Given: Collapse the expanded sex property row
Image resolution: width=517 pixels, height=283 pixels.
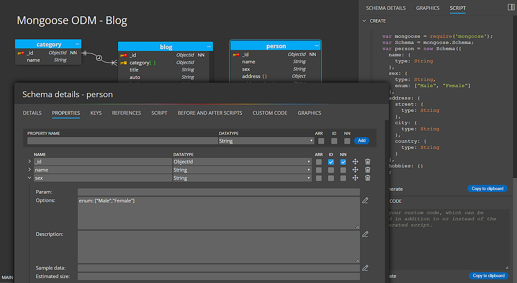Looking at the screenshot, I should coord(29,177).
